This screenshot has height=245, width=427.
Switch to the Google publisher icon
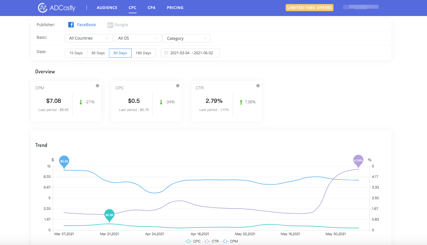(110, 25)
